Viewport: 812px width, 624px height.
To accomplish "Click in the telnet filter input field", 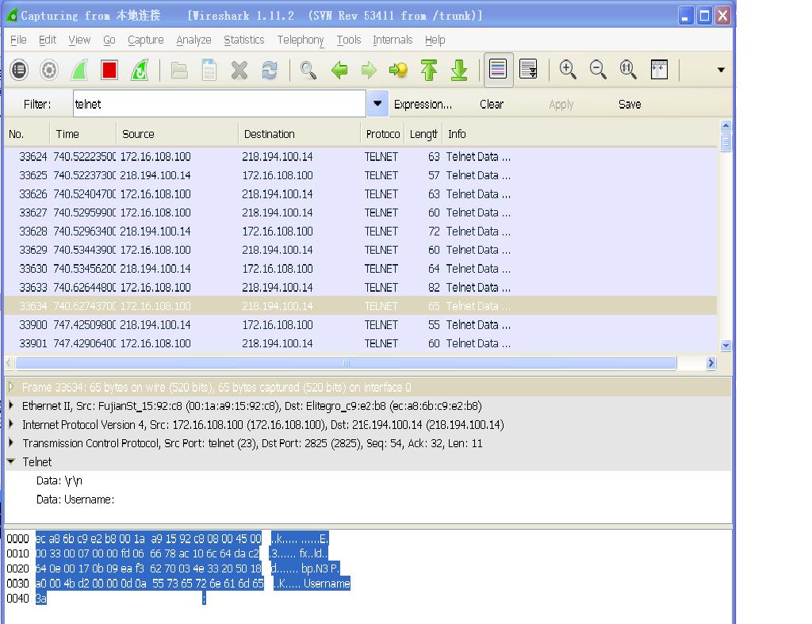I will point(219,104).
